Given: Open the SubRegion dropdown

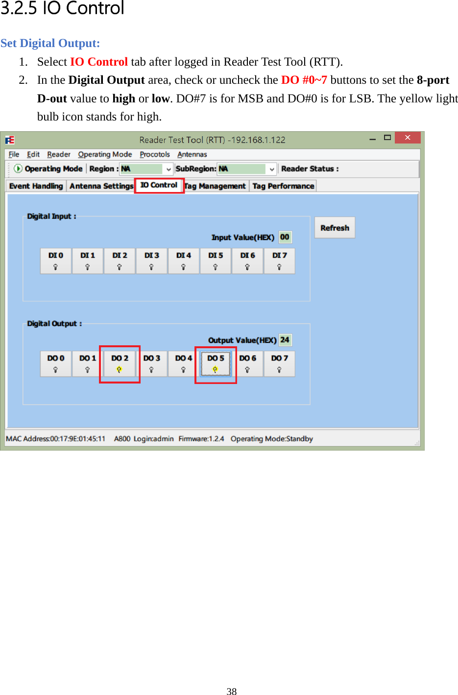Looking at the screenshot, I should (272, 169).
